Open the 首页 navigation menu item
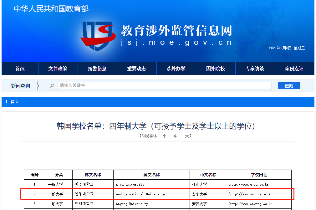This screenshot has height=210, width=316. click(x=20, y=69)
